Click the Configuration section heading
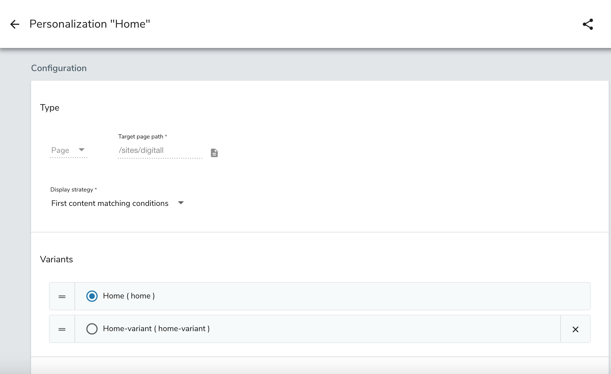Image resolution: width=611 pixels, height=374 pixels. [x=59, y=68]
